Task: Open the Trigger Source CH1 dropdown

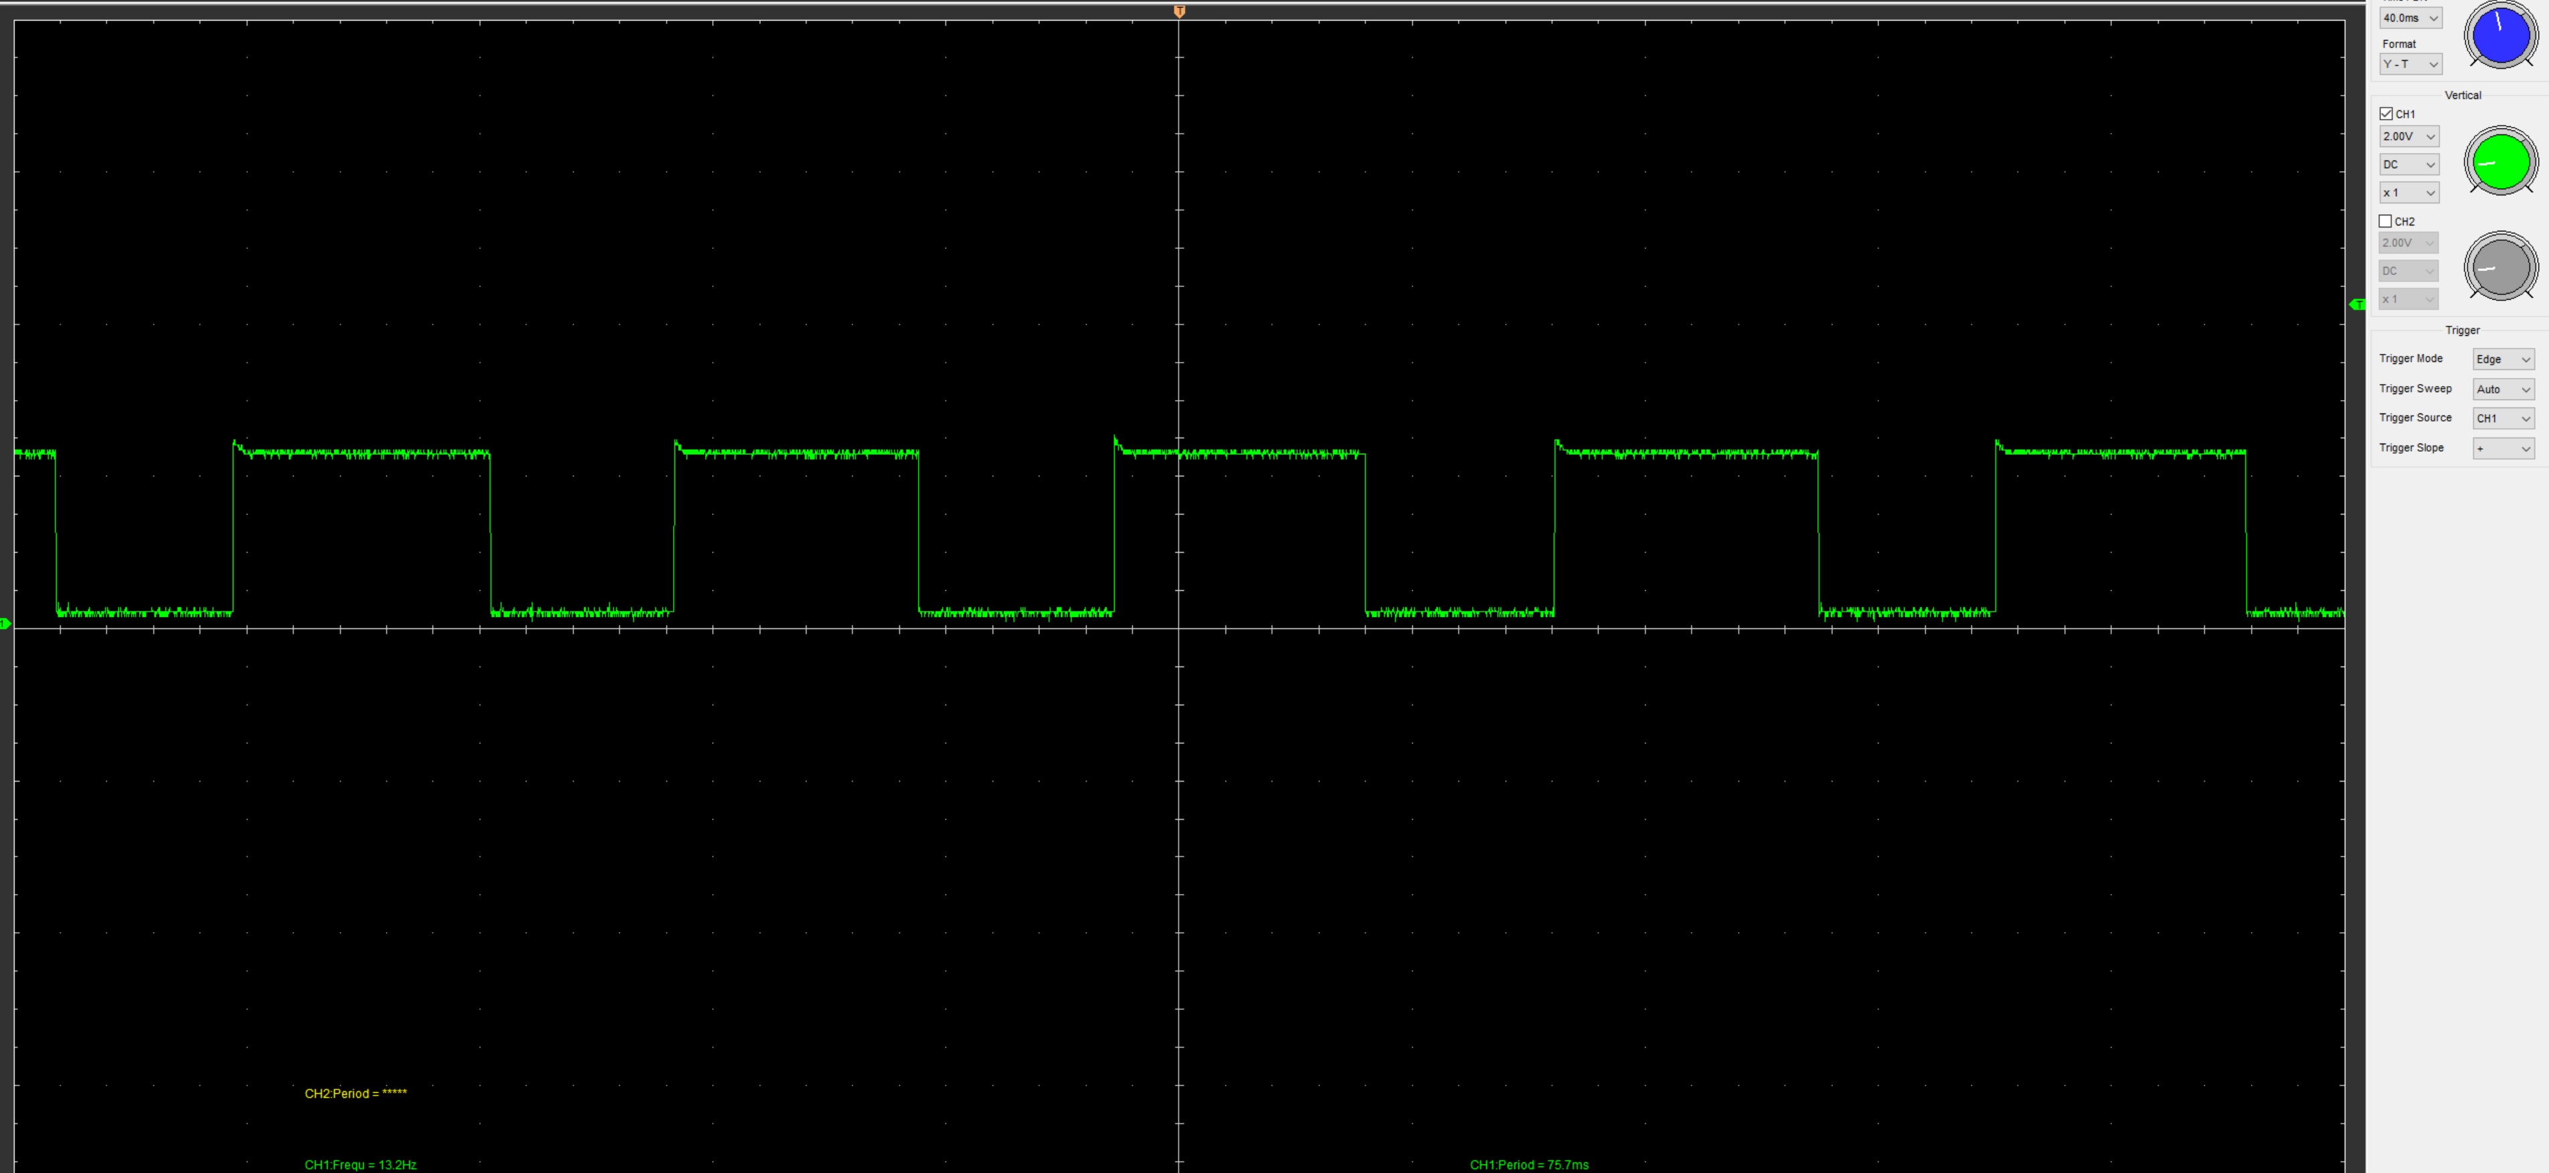Action: 2503,418
